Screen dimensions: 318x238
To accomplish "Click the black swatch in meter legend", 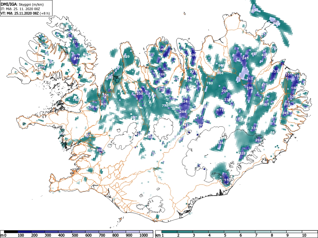I will pyautogui.click(x=11, y=232).
